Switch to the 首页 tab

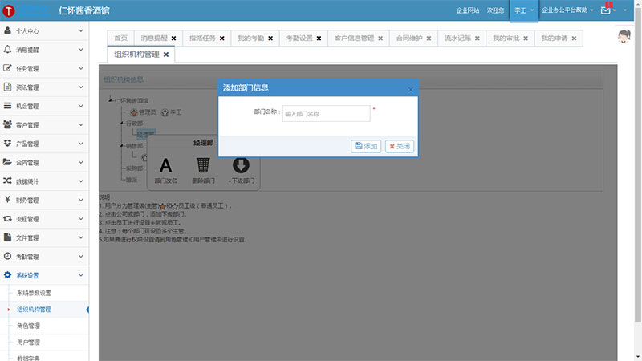(x=120, y=39)
